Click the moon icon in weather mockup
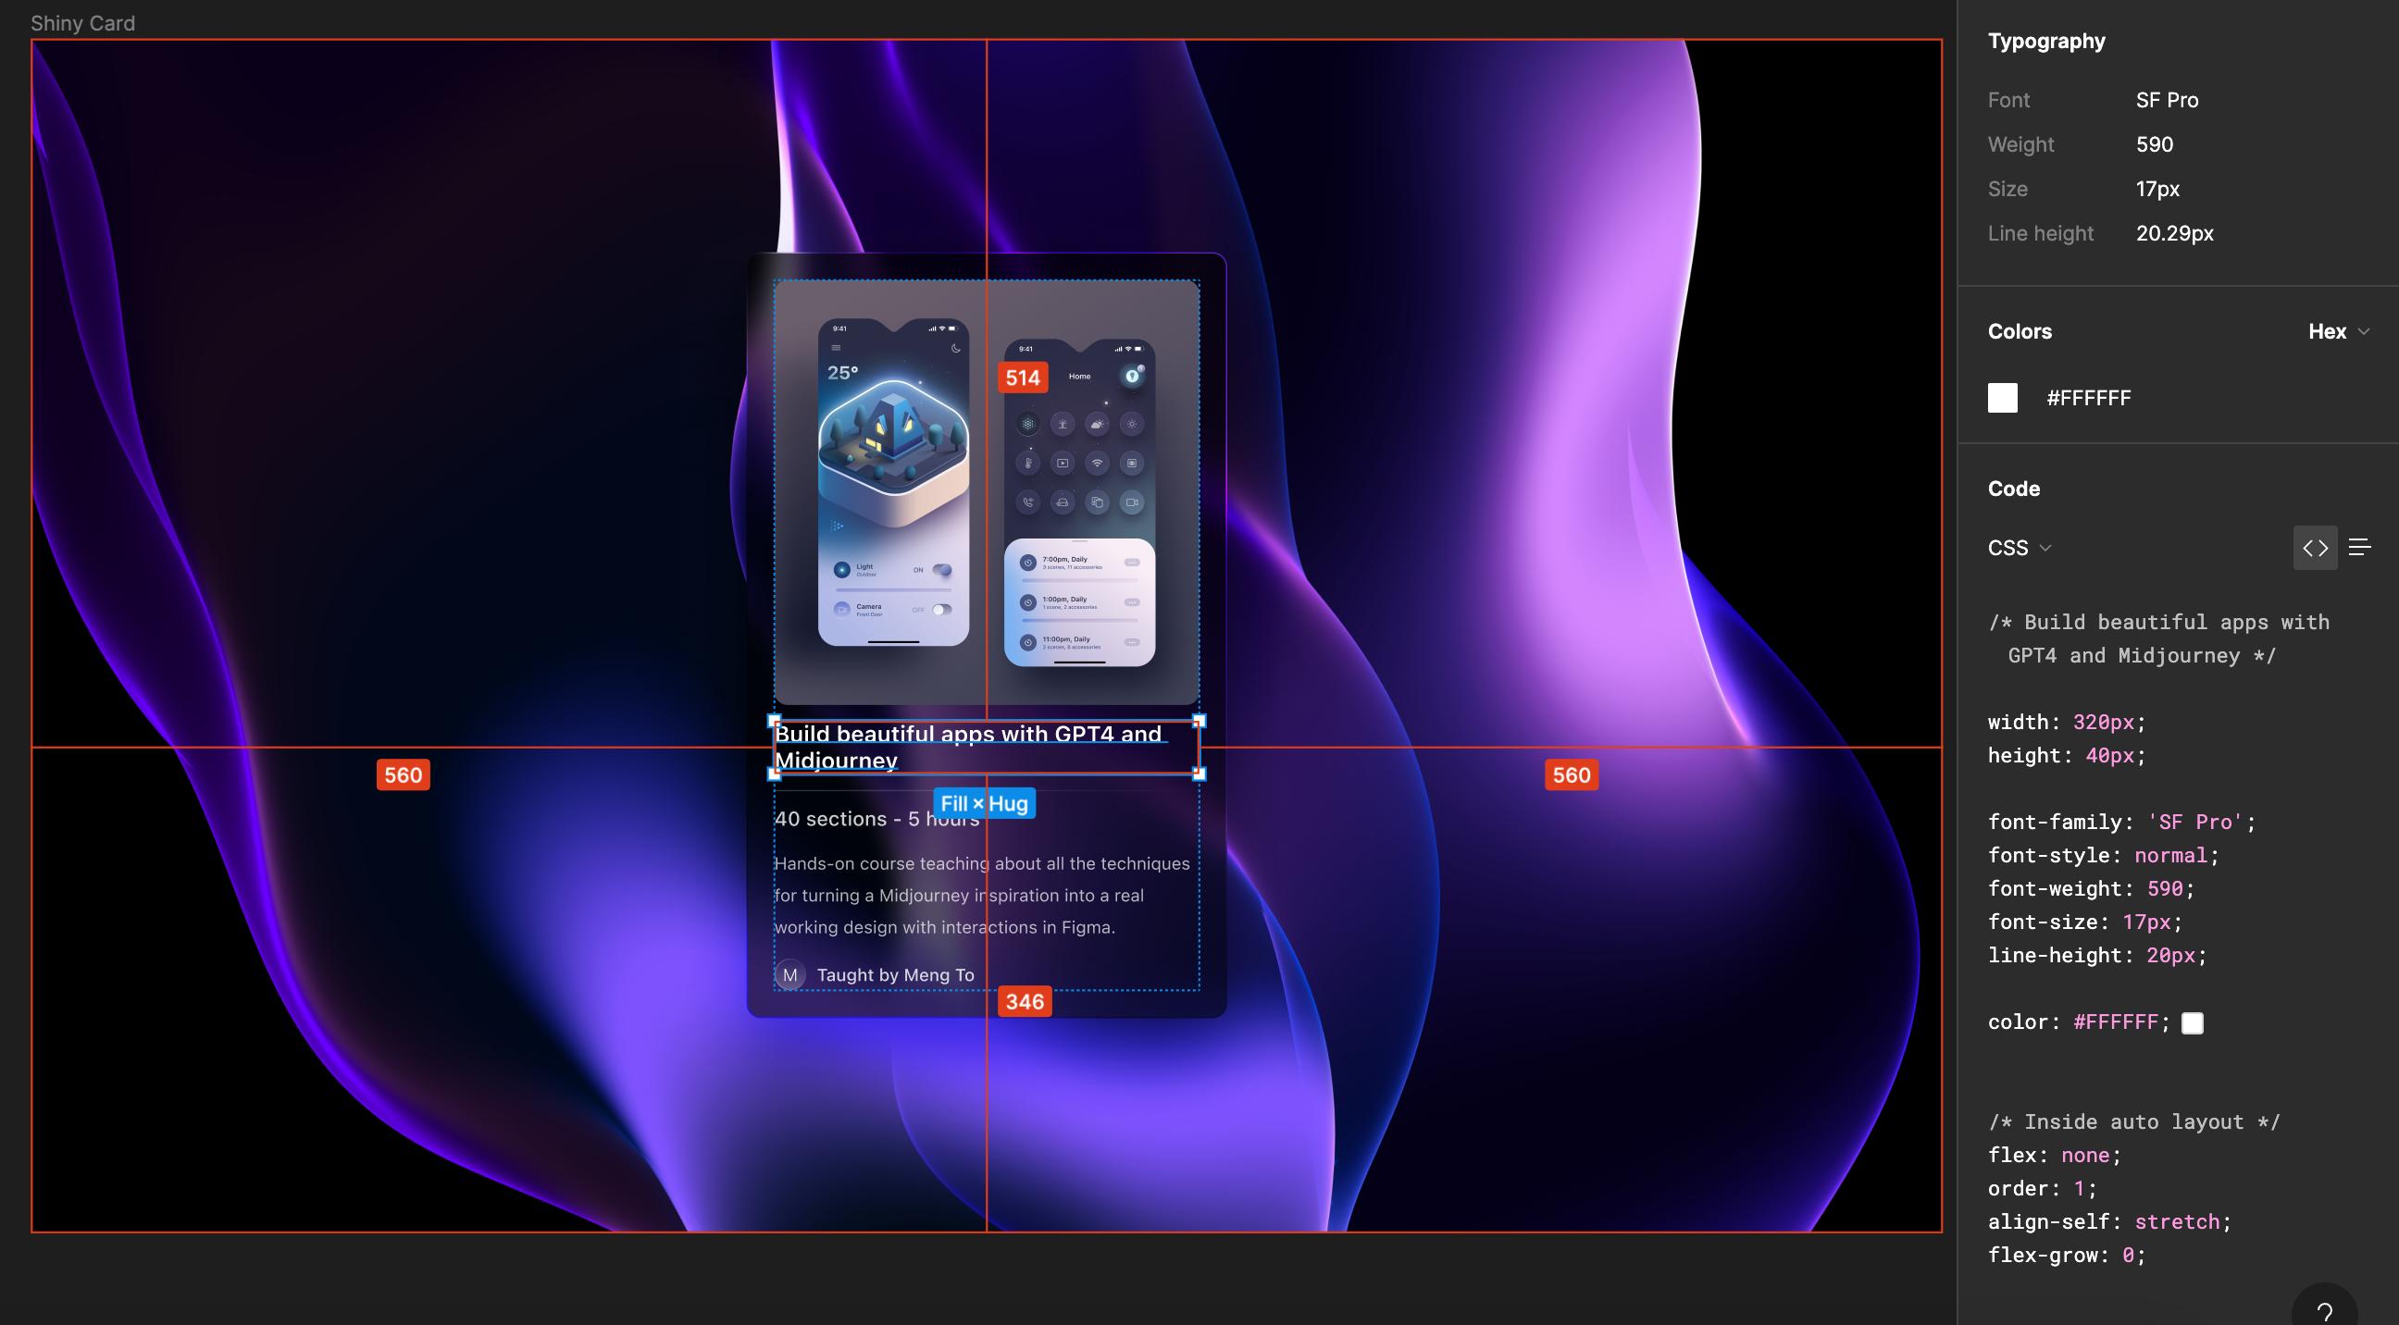Screen dimensions: 2399x1325 pos(955,348)
